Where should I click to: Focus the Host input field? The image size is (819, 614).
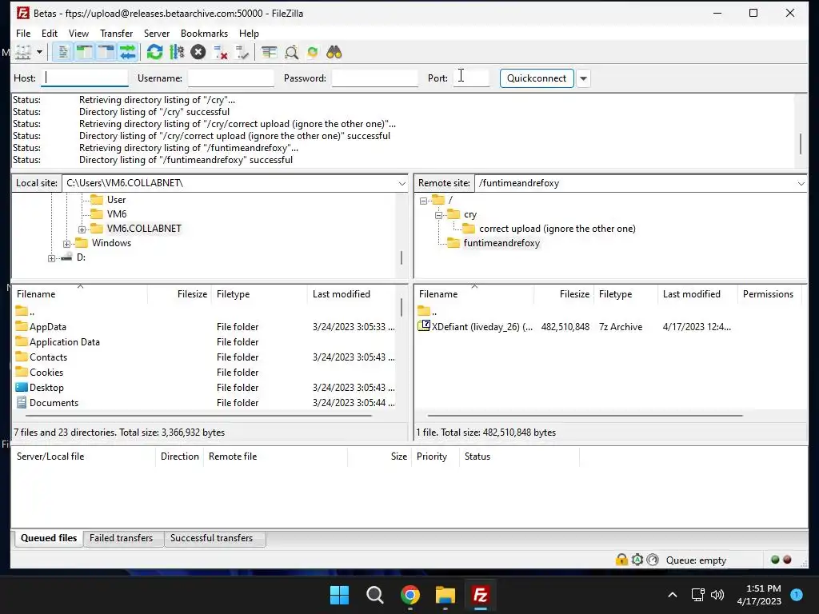point(85,78)
